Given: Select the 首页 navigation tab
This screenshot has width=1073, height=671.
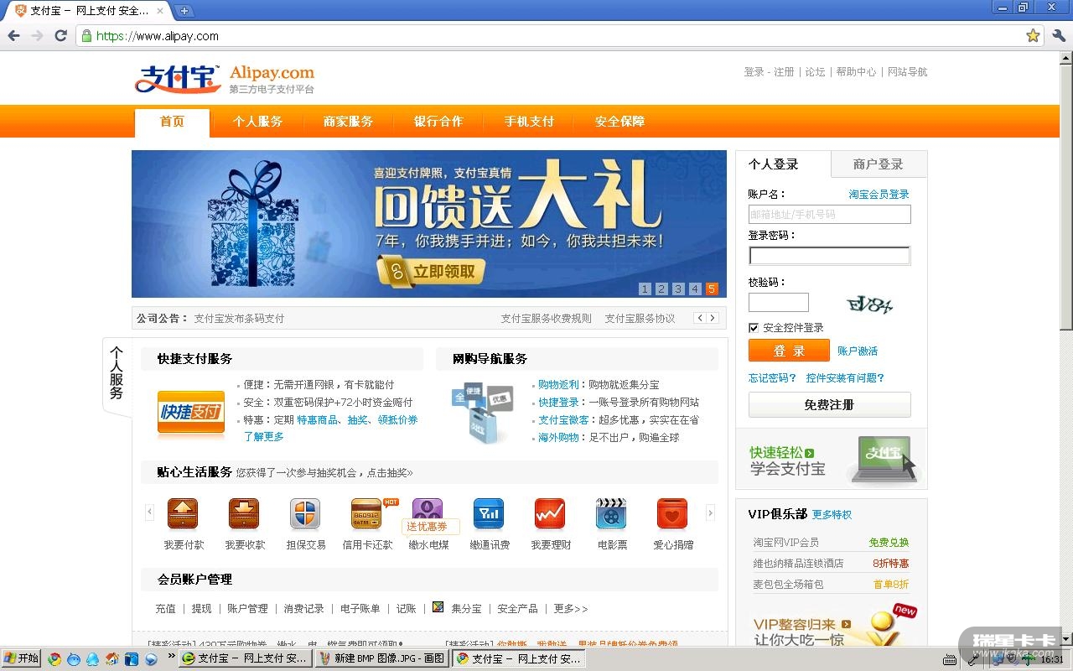Looking at the screenshot, I should click(172, 122).
